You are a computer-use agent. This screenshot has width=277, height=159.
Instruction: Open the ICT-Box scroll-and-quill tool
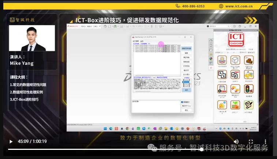coord(249,105)
